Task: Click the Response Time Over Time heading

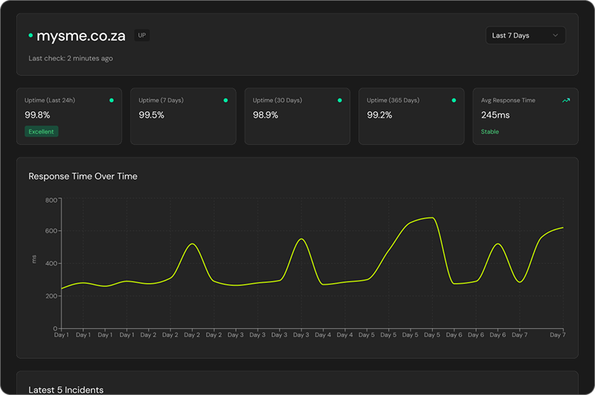Action: coord(83,177)
